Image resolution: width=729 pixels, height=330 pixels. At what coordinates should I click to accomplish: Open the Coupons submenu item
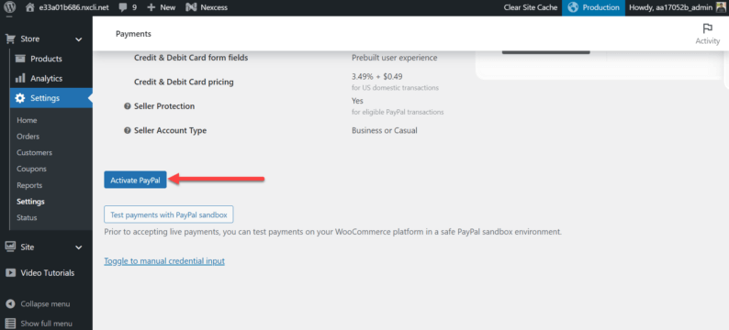(x=31, y=169)
